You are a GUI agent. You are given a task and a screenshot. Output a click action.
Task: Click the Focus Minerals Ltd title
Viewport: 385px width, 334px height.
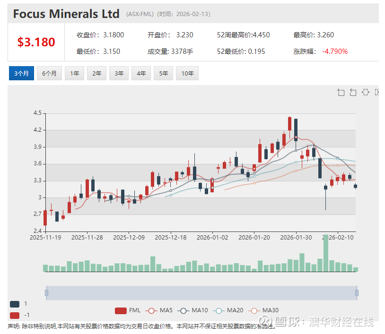pyautogui.click(x=66, y=14)
